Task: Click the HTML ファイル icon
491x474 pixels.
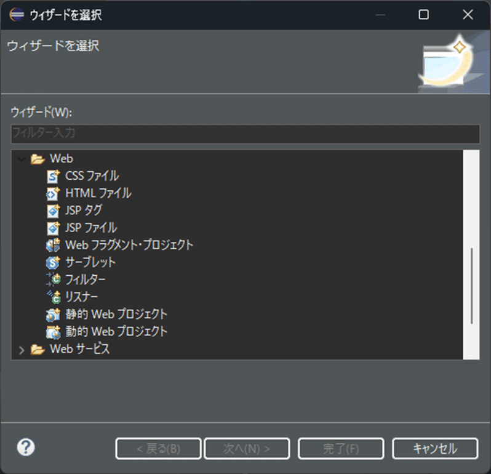Action: (x=53, y=193)
